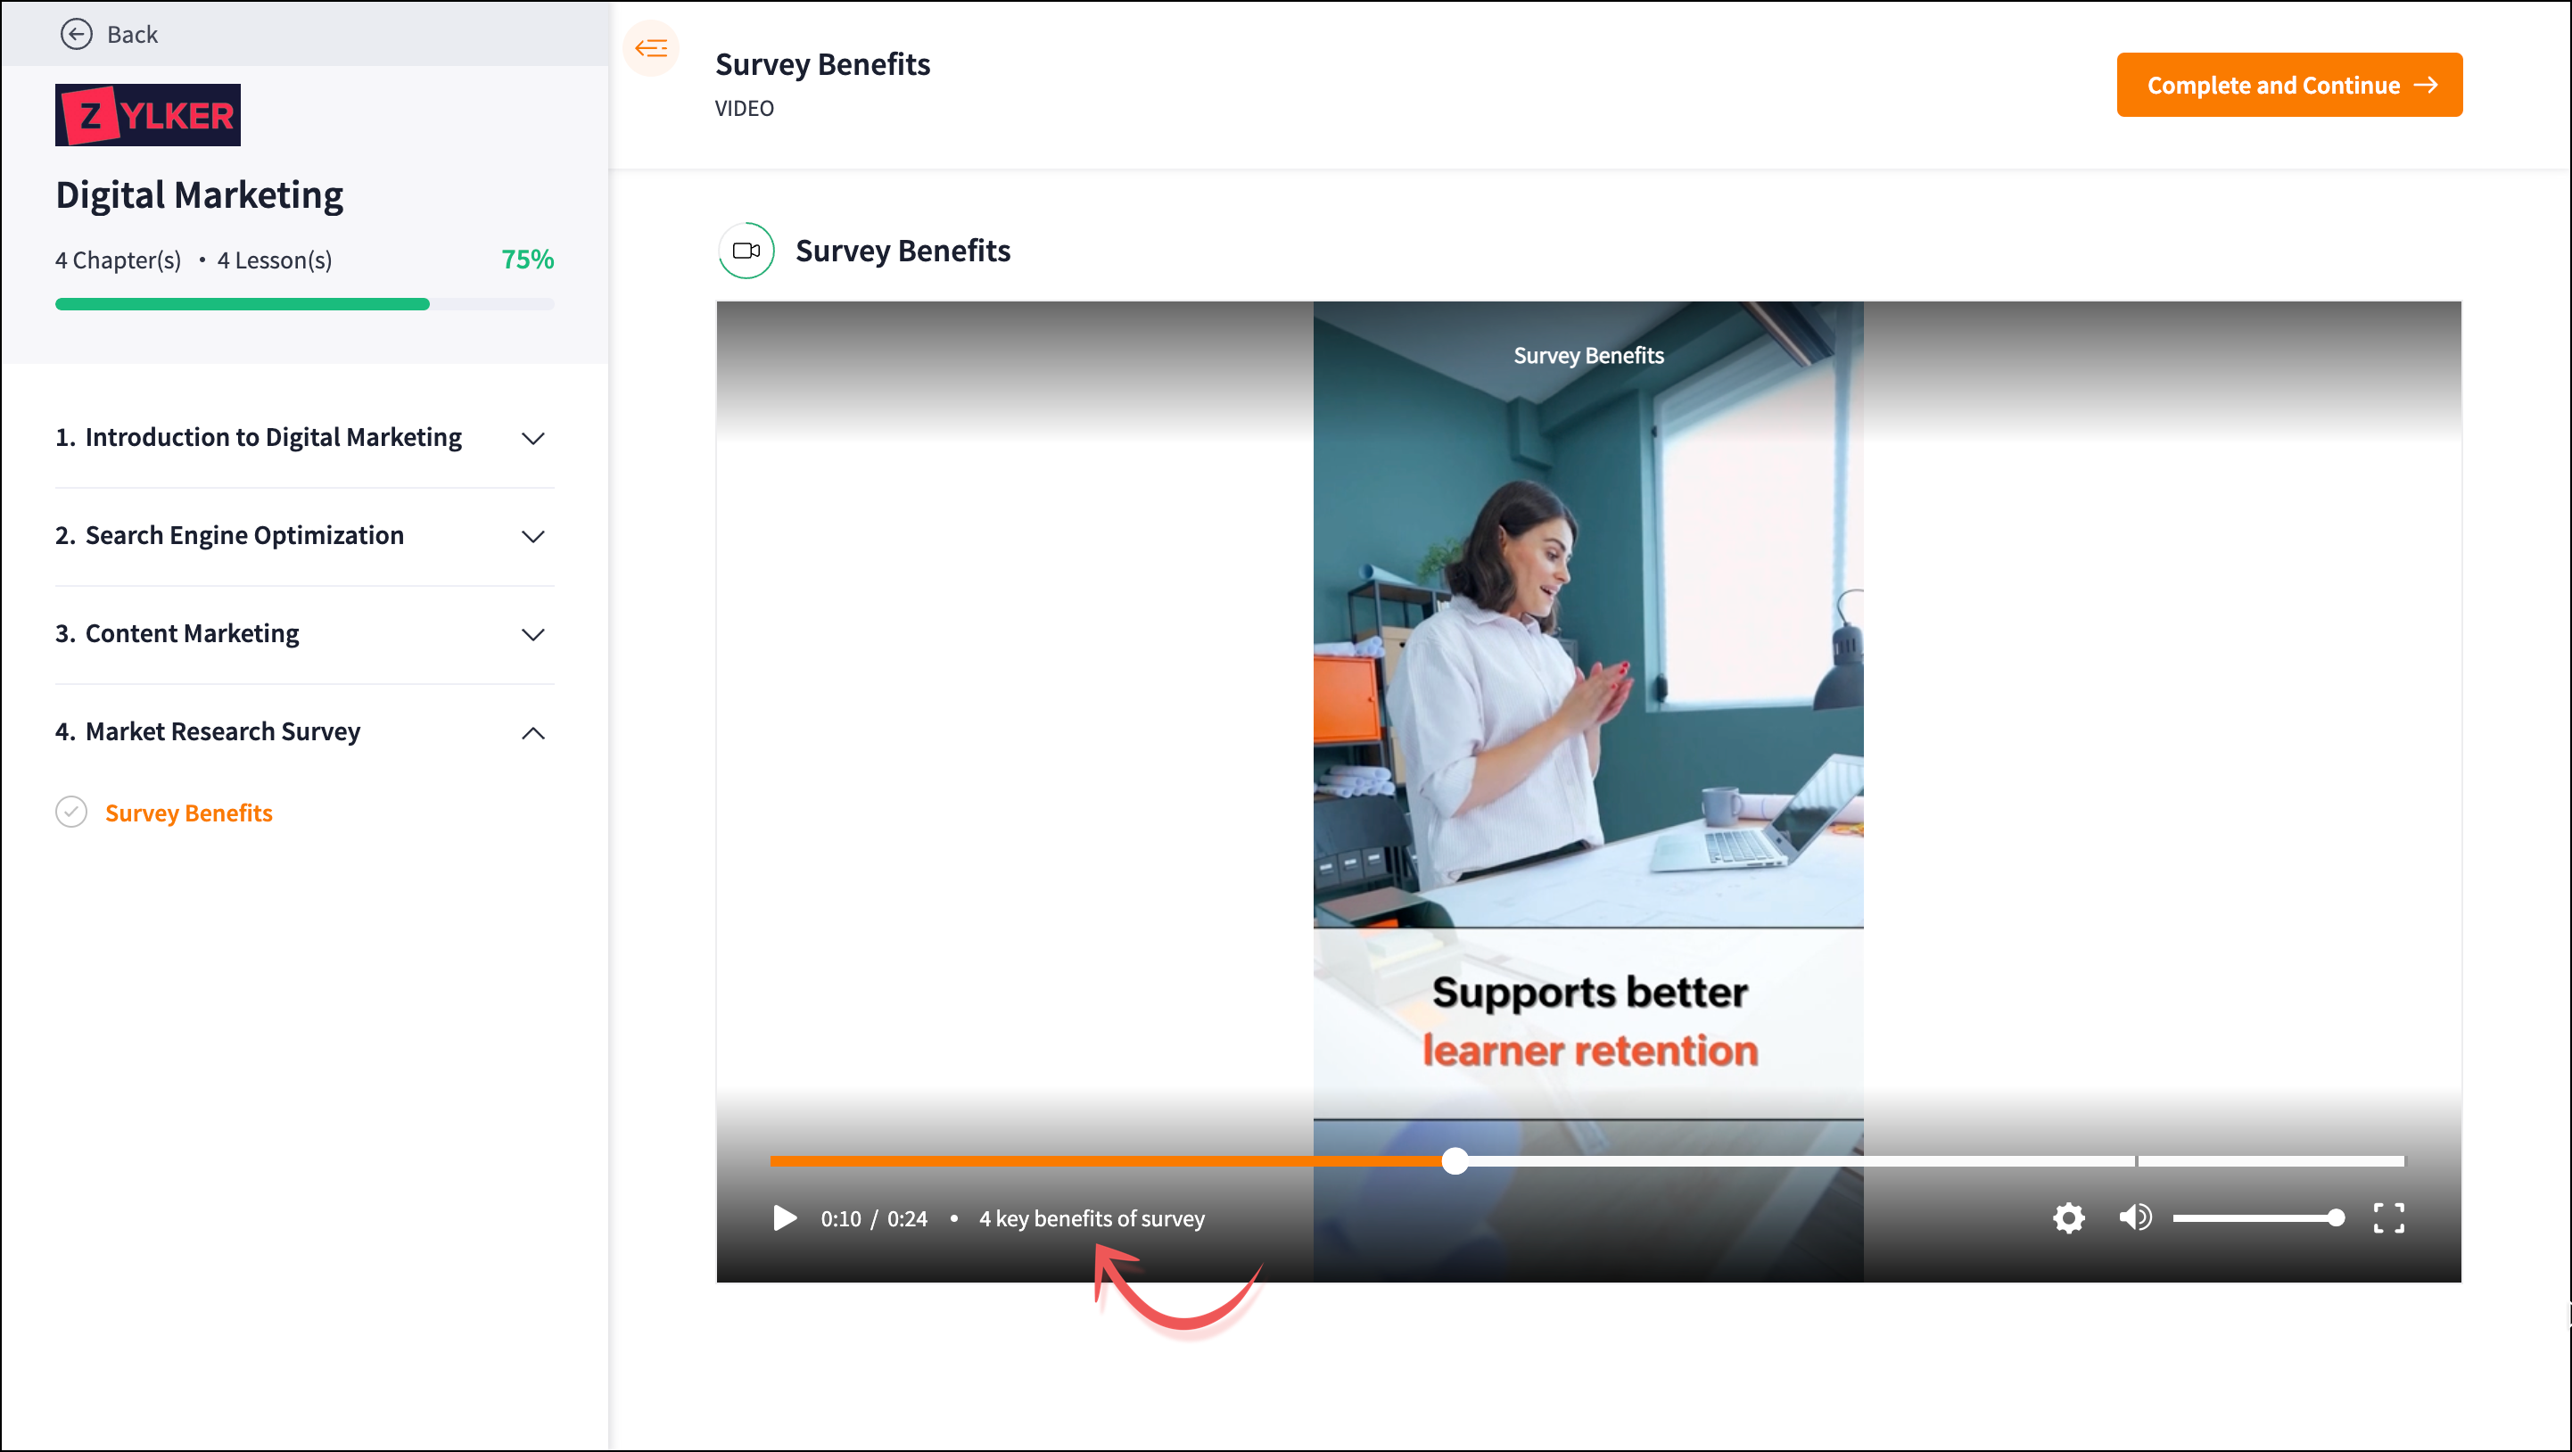The image size is (2572, 1452).
Task: Click the video camera icon beside Survey Benefits
Action: (746, 251)
